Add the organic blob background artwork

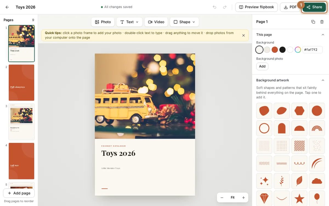tap(264, 111)
